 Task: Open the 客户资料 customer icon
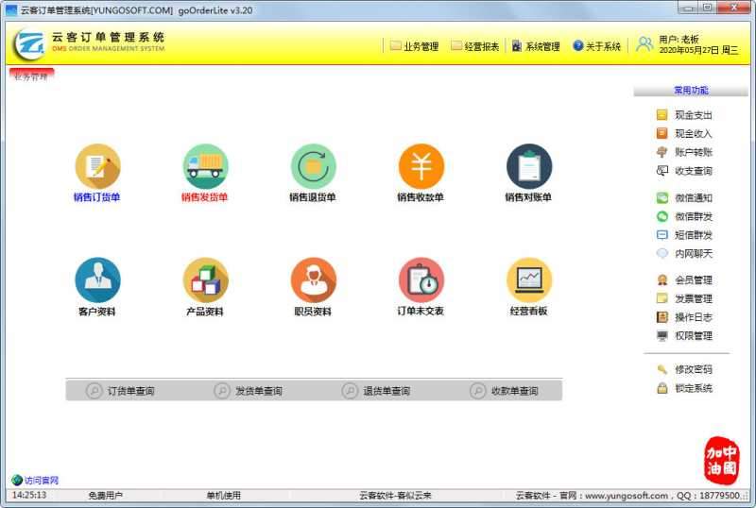(98, 280)
